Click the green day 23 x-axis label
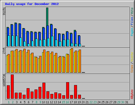135x105 pixels. tap(95, 102)
